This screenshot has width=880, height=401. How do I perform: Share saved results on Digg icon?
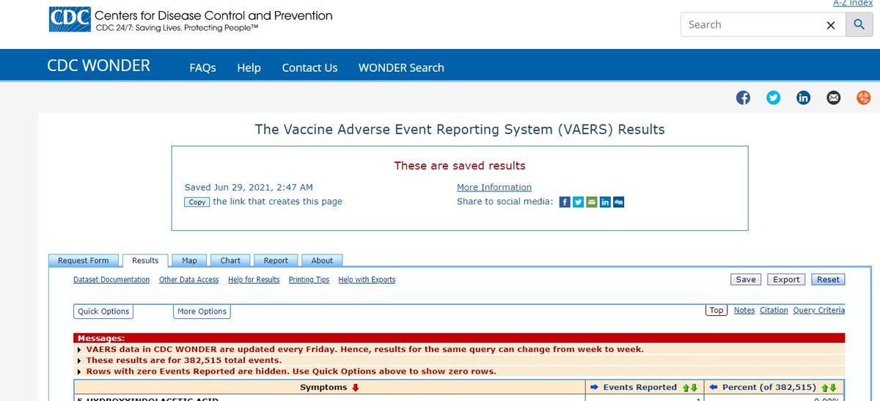point(619,202)
